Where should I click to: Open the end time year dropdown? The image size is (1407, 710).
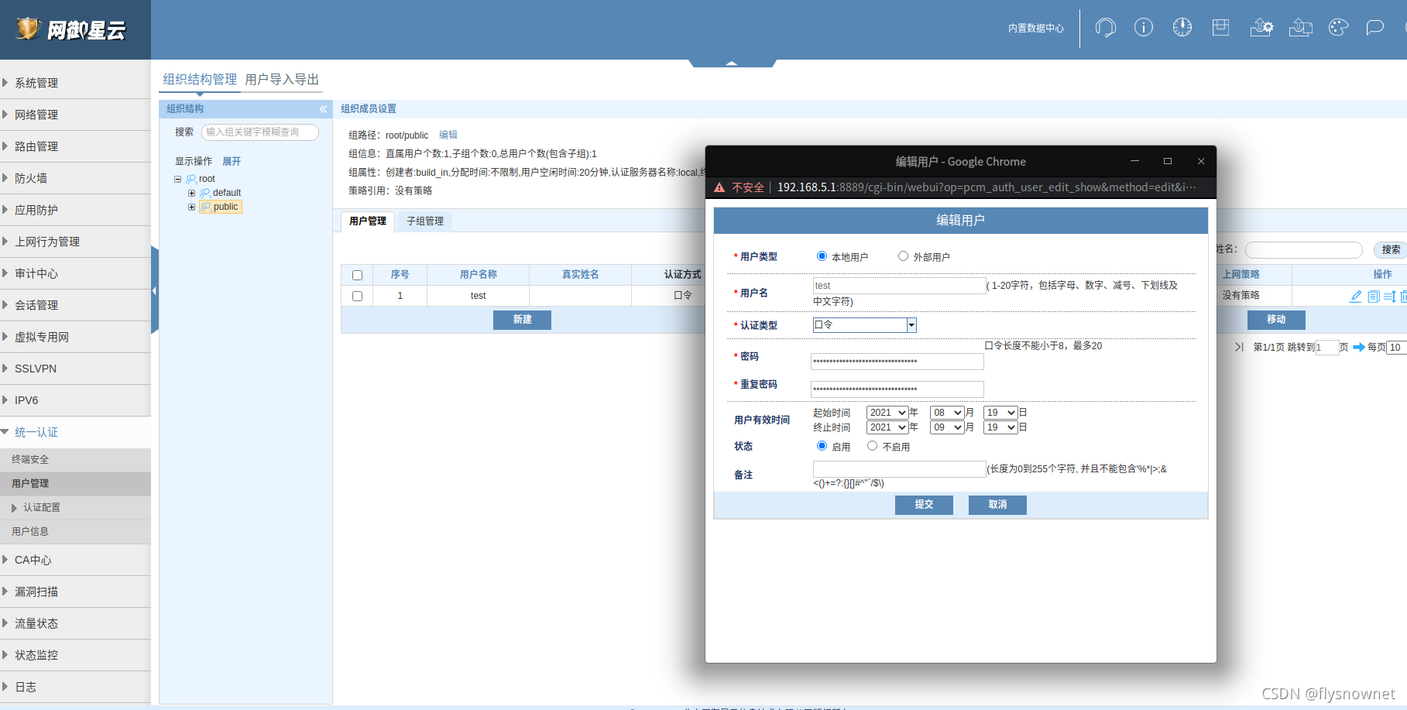(x=887, y=427)
